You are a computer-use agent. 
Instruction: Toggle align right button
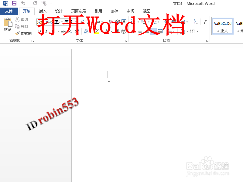tap(147, 31)
